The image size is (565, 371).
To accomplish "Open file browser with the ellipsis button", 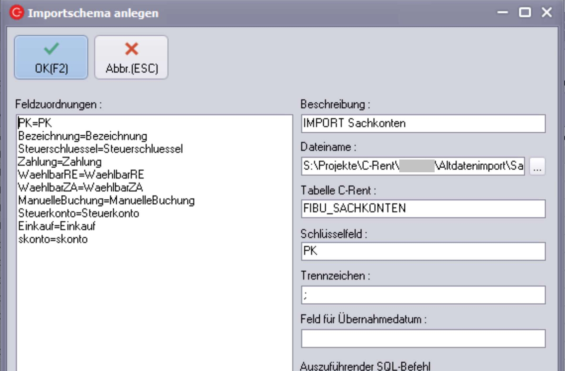I will pos(537,167).
